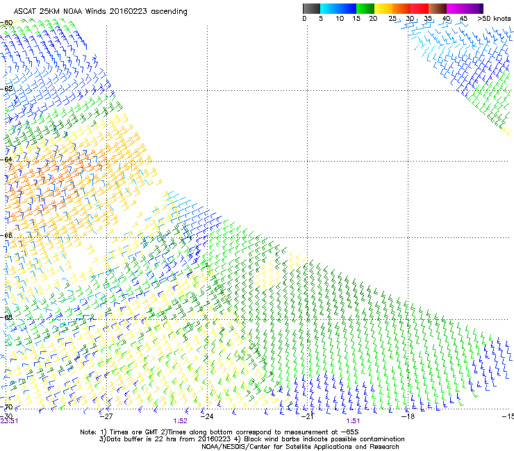Click the '-60' latitude label
Screen dimensions: 514x451
coord(6,23)
